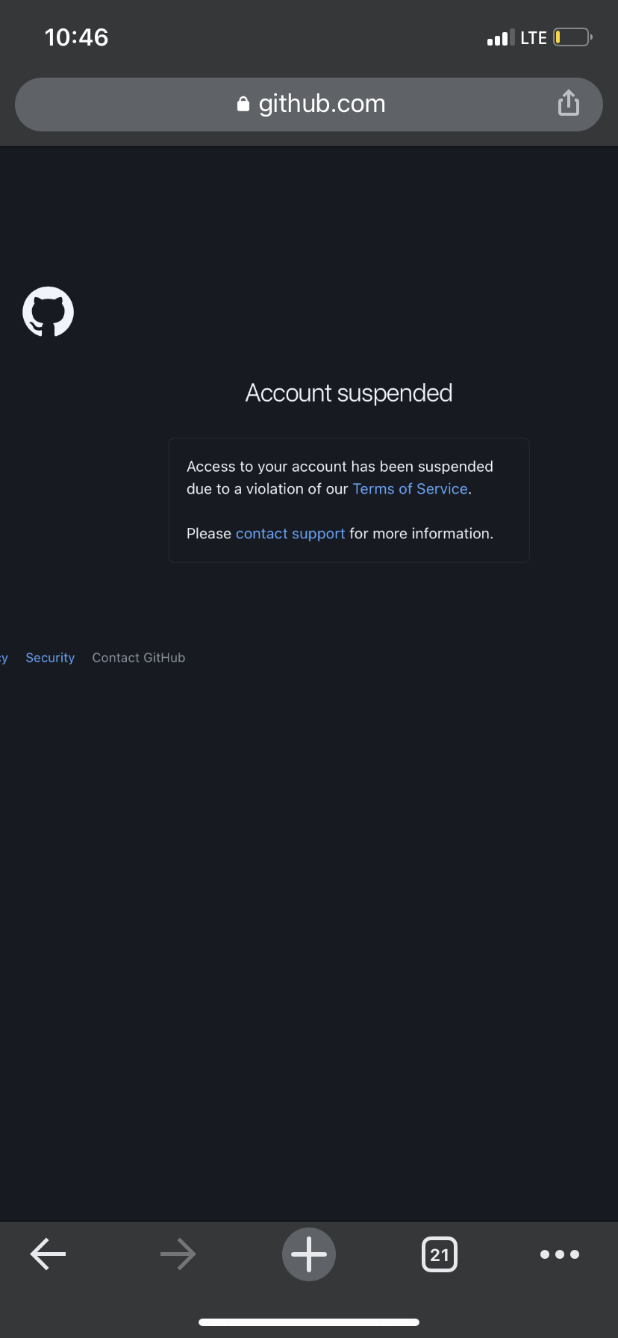The width and height of the screenshot is (618, 1338).
Task: Tap the Account suspended heading
Action: (349, 392)
